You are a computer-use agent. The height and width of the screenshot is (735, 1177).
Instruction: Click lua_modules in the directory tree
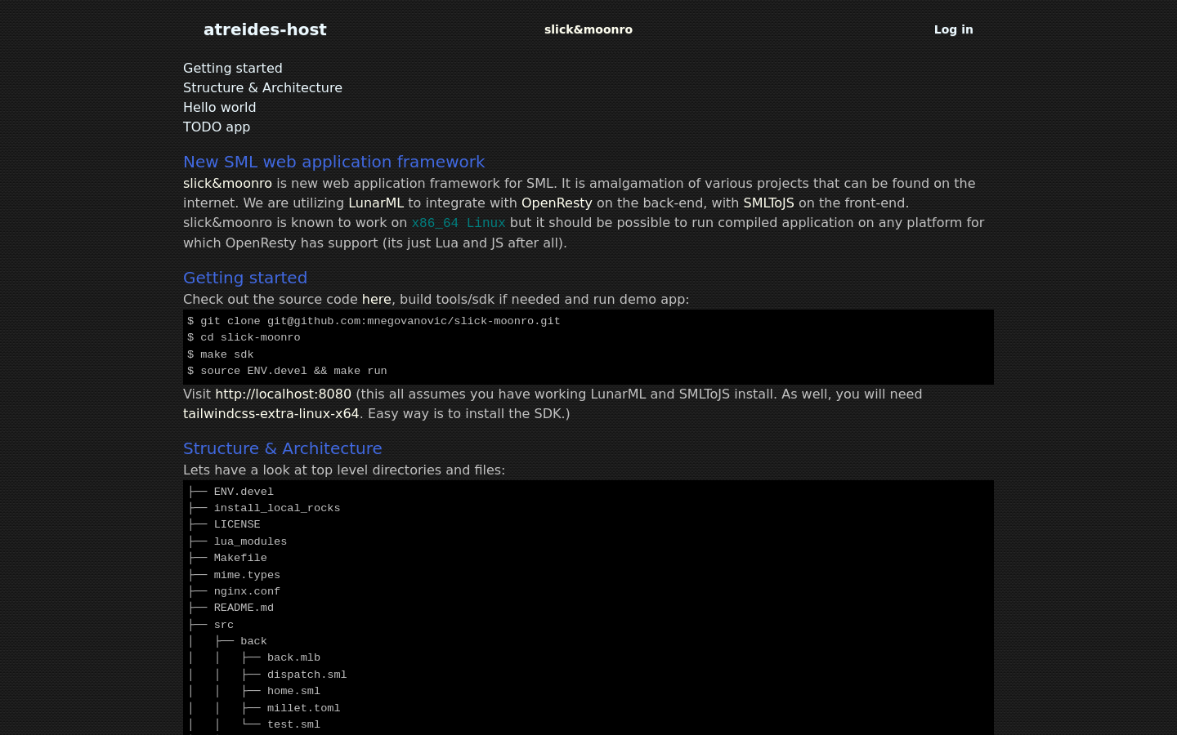(250, 541)
